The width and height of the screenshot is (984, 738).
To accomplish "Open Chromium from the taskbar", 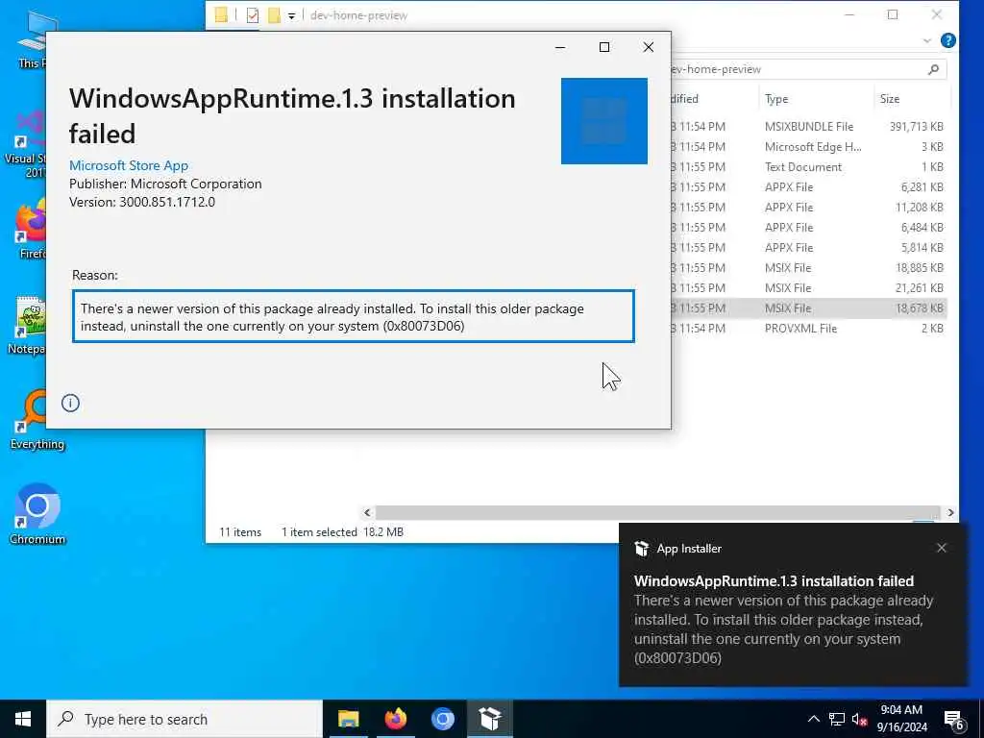I will [x=442, y=719].
